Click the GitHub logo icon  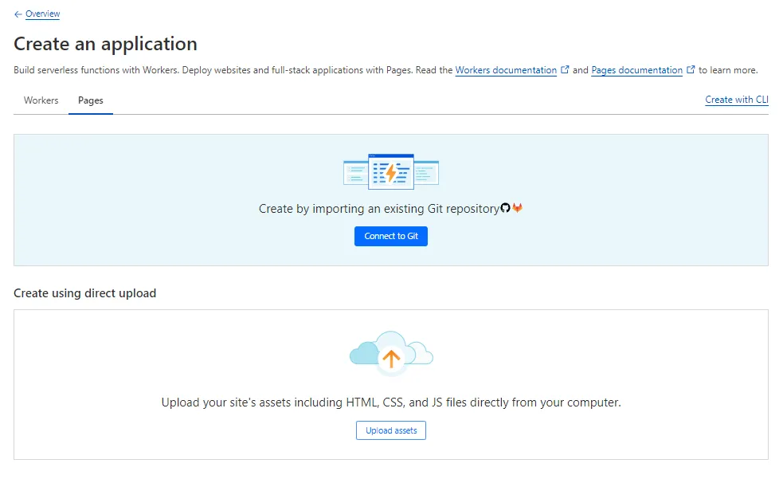pos(505,208)
